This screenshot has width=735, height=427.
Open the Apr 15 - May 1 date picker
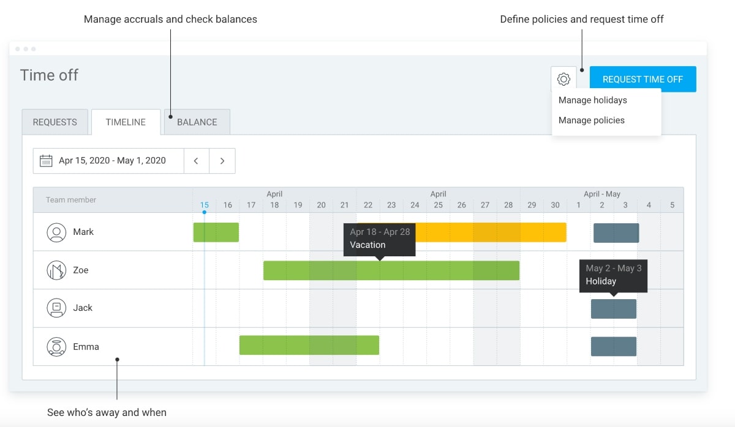(112, 161)
